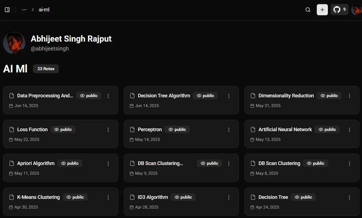The width and height of the screenshot is (362, 218).
Task: Open the GitHub stars button
Action: coord(339,10)
